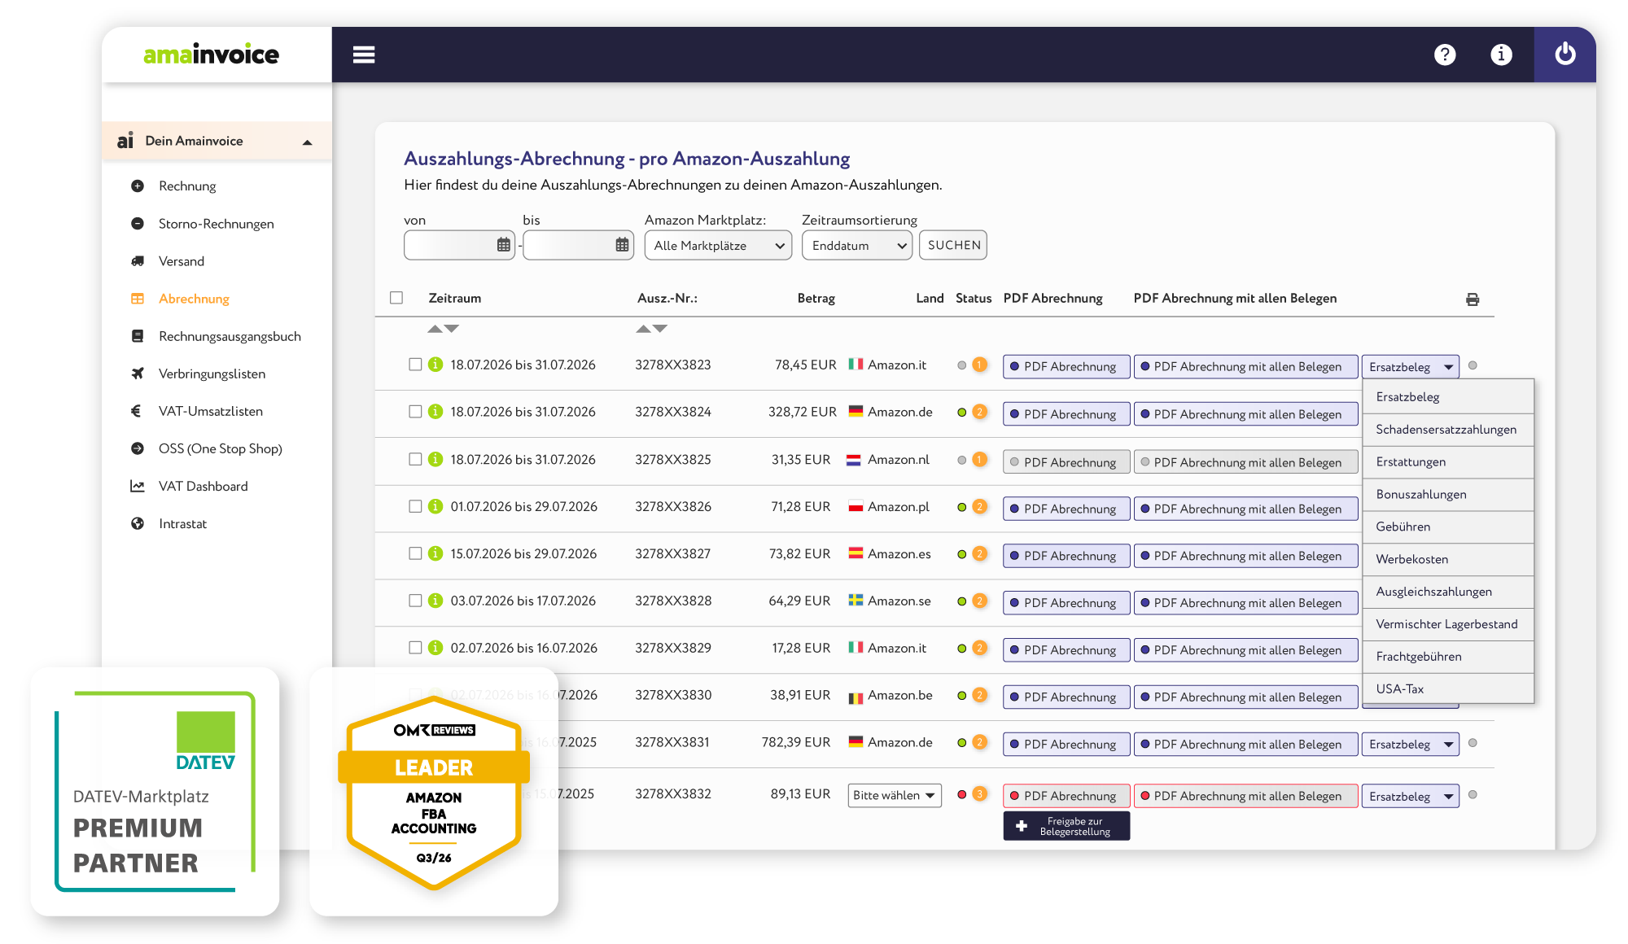Choose Vermischter Lagerbestand from the dropdown list
This screenshot has height=944, width=1628.
coord(1448,624)
